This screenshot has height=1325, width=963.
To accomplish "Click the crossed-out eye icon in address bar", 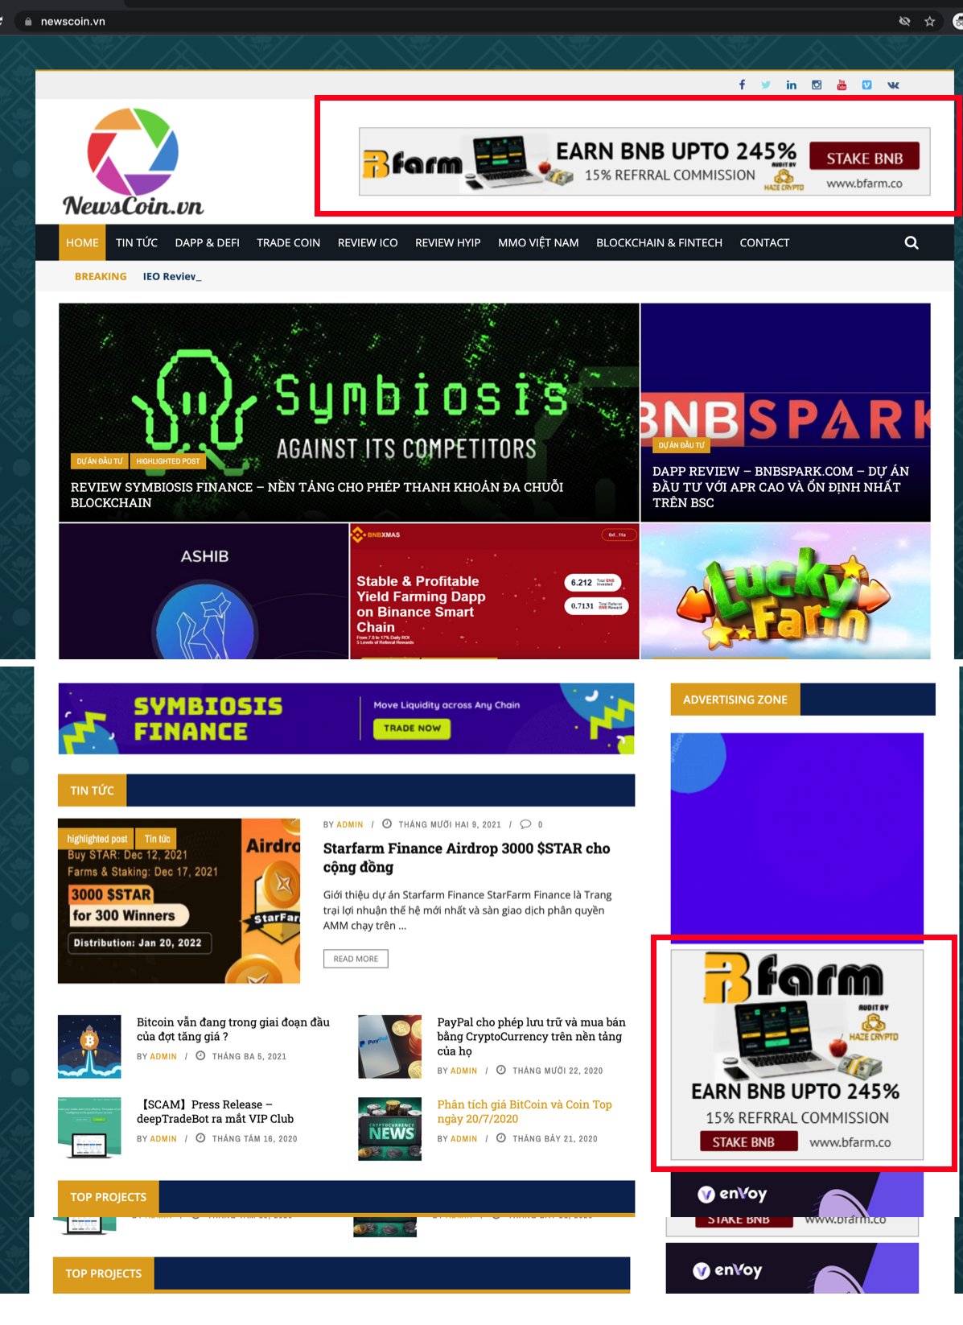I will (x=904, y=22).
